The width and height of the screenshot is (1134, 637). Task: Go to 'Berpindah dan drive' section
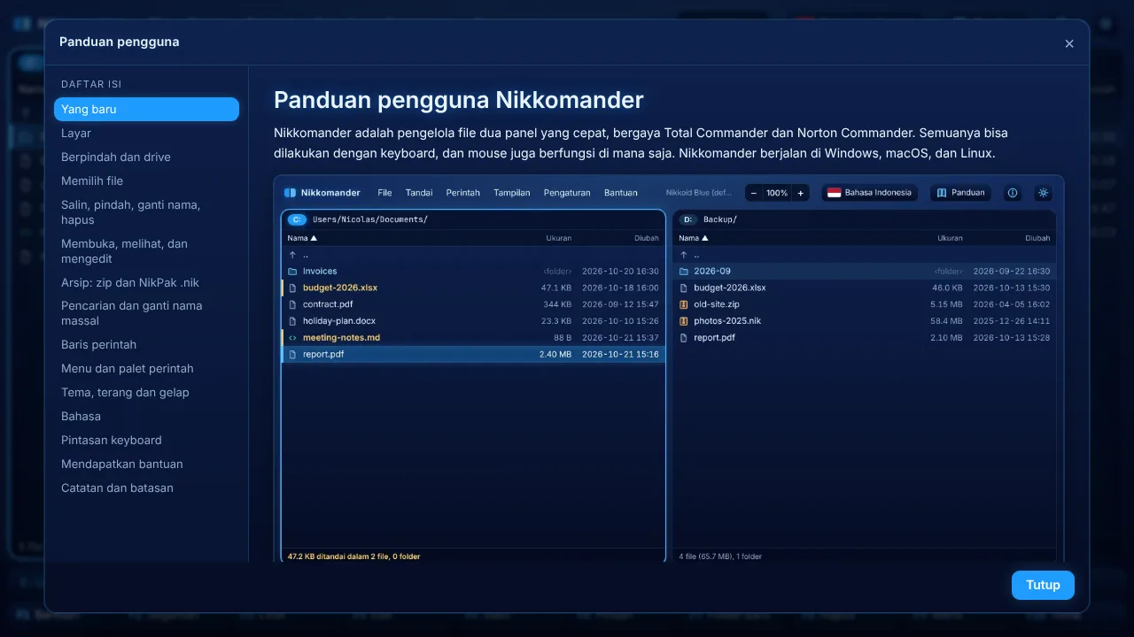(x=146, y=157)
